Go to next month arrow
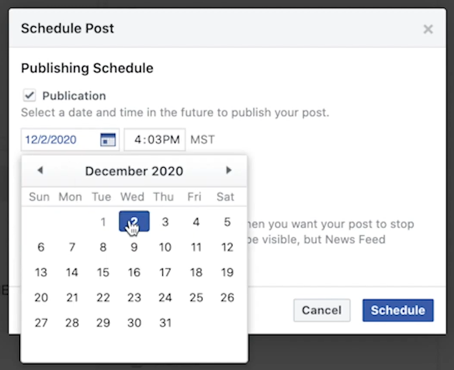 pos(229,170)
